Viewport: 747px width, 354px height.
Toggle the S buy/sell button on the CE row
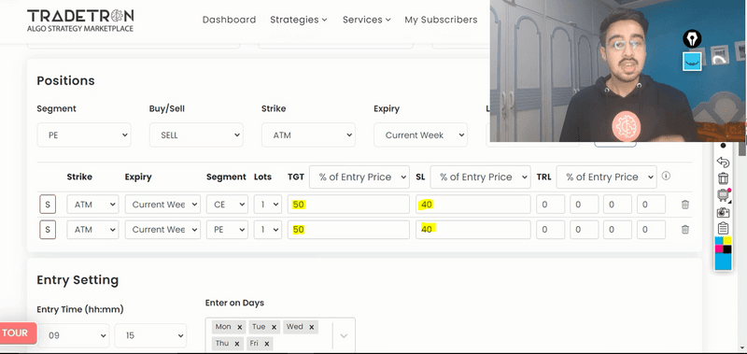(x=48, y=205)
